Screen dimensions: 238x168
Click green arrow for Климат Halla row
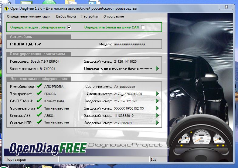(x=157, y=101)
